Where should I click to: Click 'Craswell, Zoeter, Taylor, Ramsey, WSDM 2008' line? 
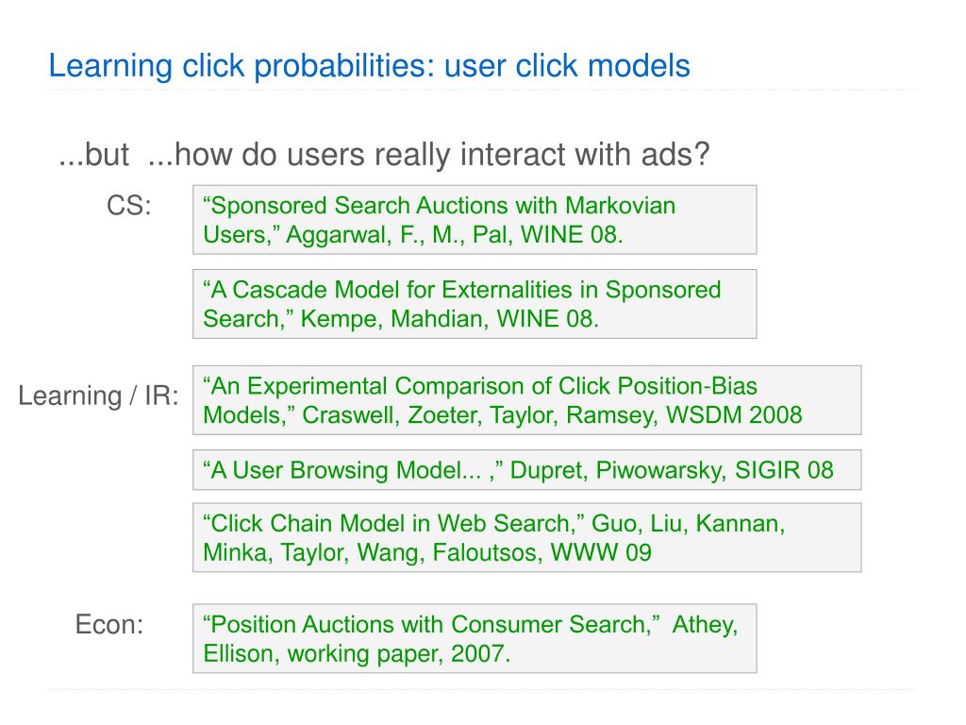point(552,415)
